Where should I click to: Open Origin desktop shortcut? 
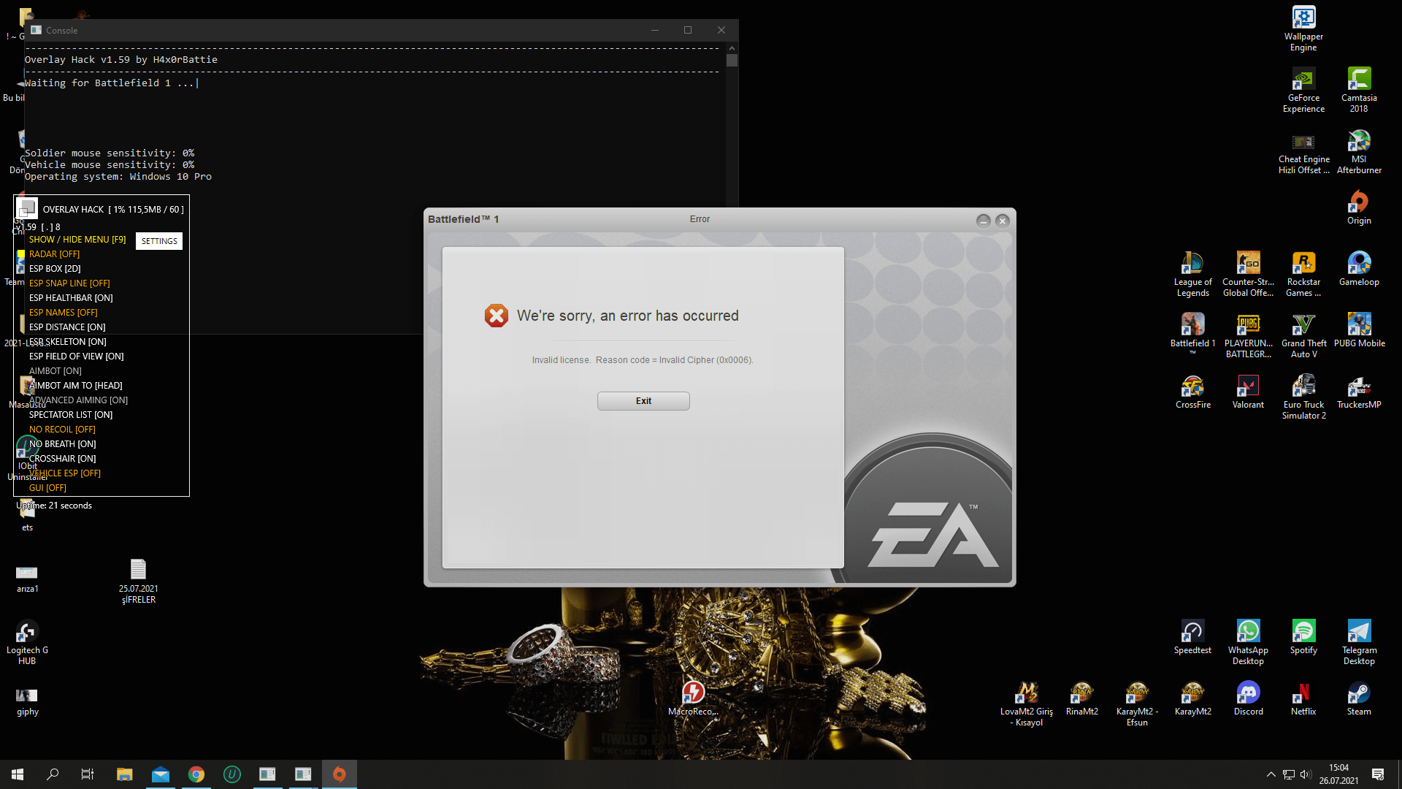pyautogui.click(x=1359, y=207)
